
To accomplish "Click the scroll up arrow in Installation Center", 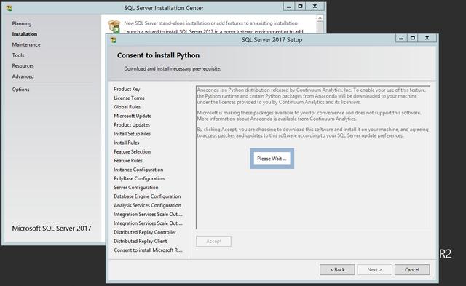I will pyautogui.click(x=320, y=18).
